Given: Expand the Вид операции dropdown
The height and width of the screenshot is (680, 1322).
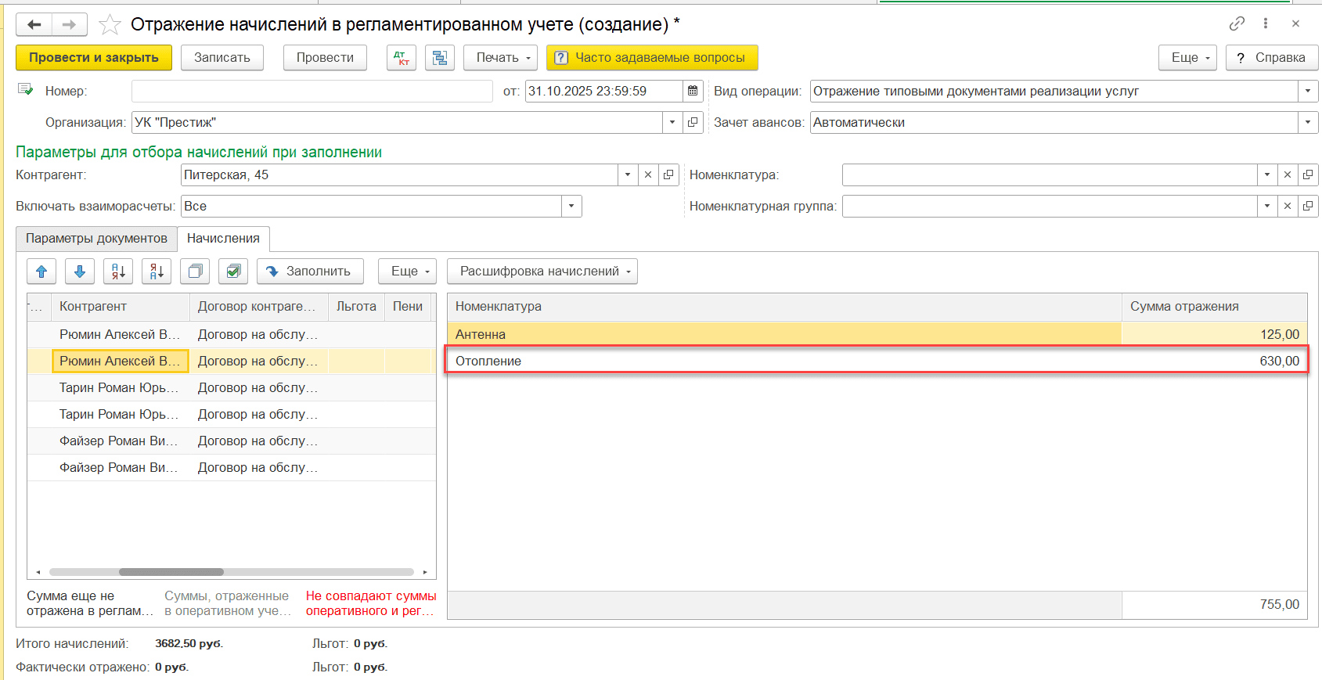Looking at the screenshot, I should [1308, 92].
